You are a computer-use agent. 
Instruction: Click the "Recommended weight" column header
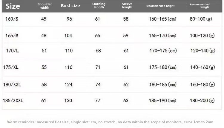click(200, 6)
